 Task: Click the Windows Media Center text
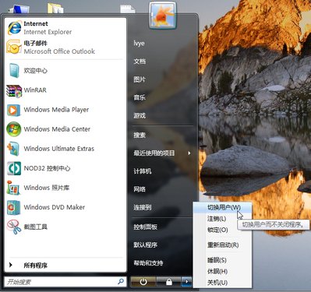pyautogui.click(x=57, y=129)
